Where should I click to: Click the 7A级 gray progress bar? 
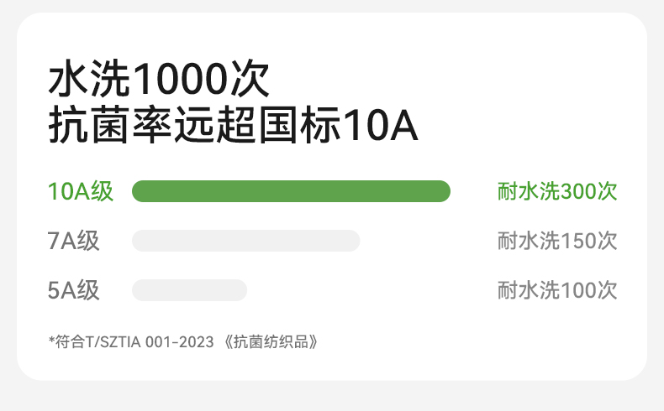click(x=245, y=241)
